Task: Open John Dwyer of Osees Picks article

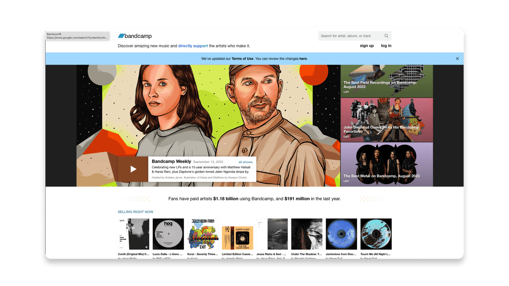Action: click(x=387, y=120)
